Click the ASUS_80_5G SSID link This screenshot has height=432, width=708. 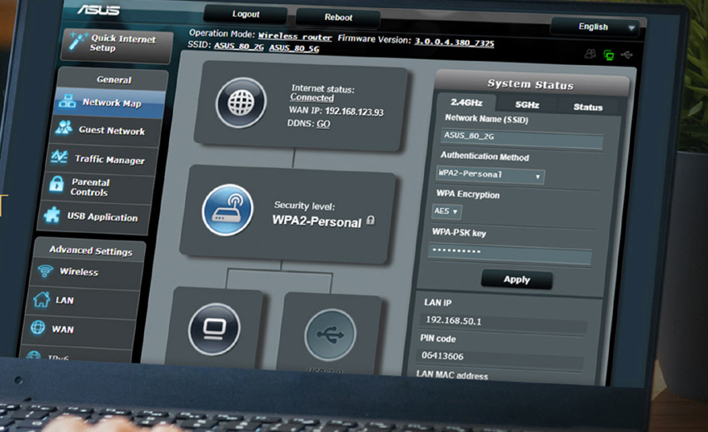(294, 47)
